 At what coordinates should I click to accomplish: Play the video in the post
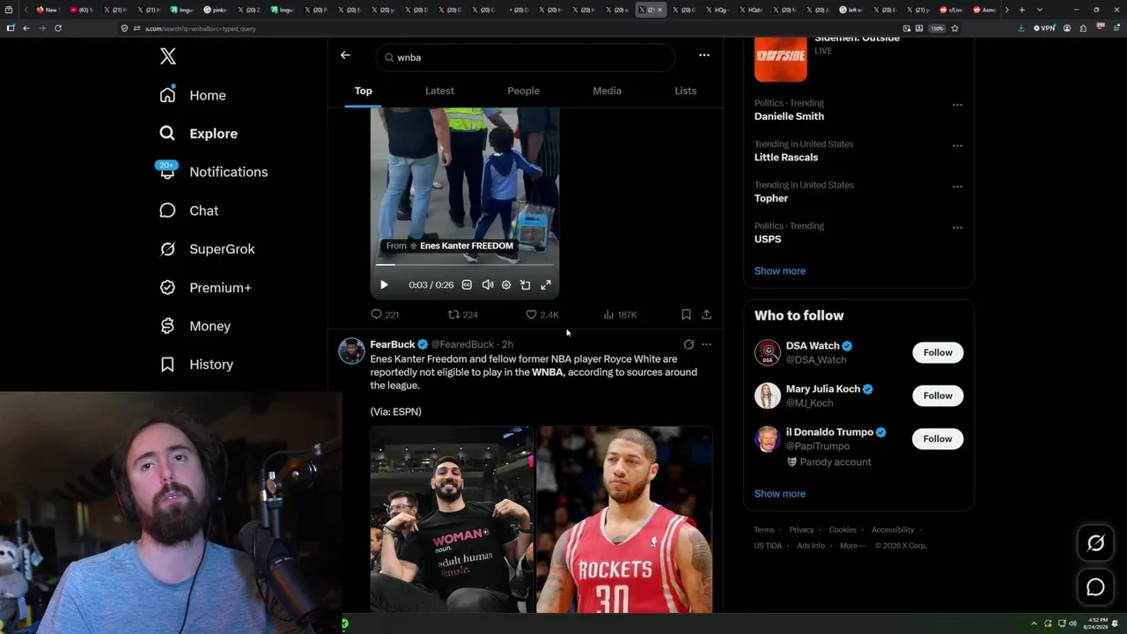(384, 285)
